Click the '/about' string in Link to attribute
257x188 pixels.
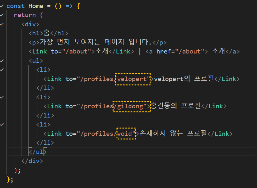(x=76, y=52)
